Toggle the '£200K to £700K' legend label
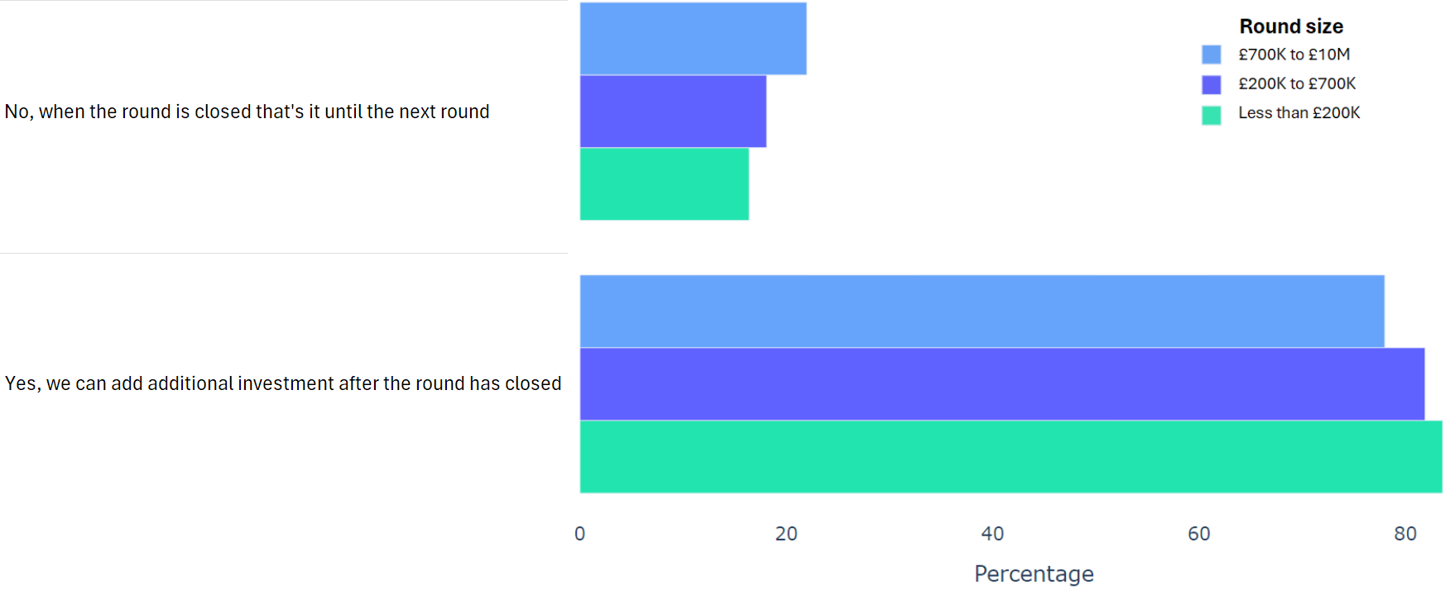The width and height of the screenshot is (1450, 590). click(1297, 83)
